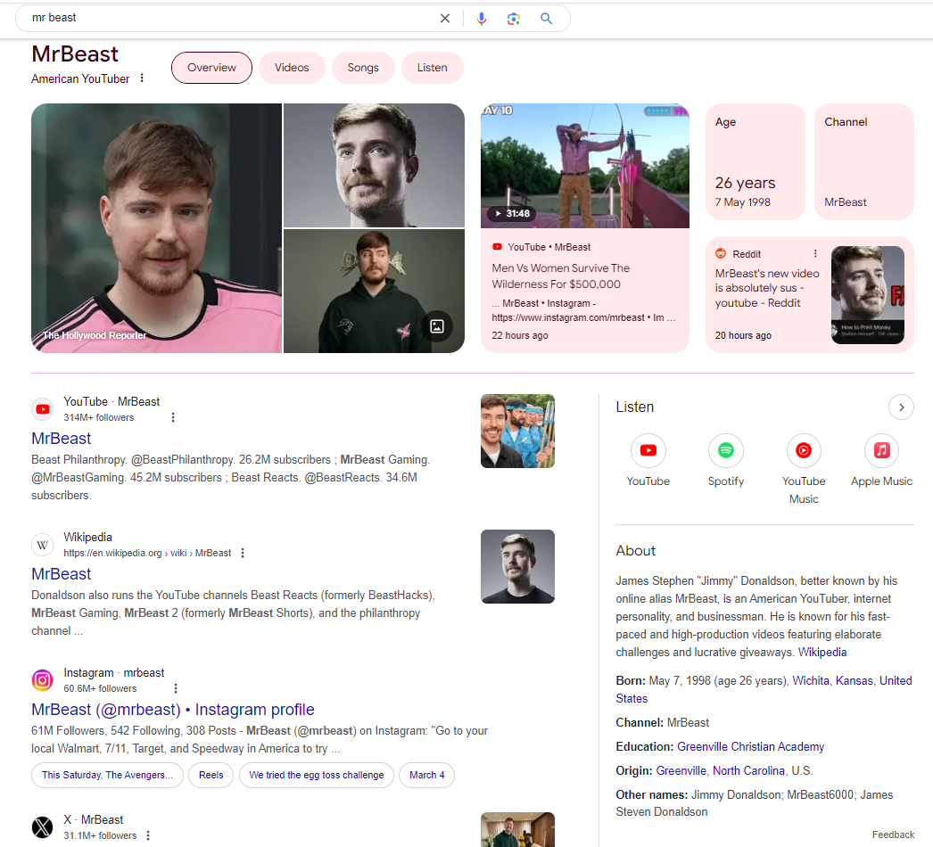933x847 pixels.
Task: Click the March 4 chip
Action: click(x=426, y=775)
